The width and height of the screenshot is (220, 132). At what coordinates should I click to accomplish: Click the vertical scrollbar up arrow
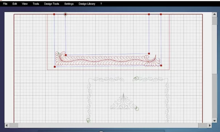point(215,14)
